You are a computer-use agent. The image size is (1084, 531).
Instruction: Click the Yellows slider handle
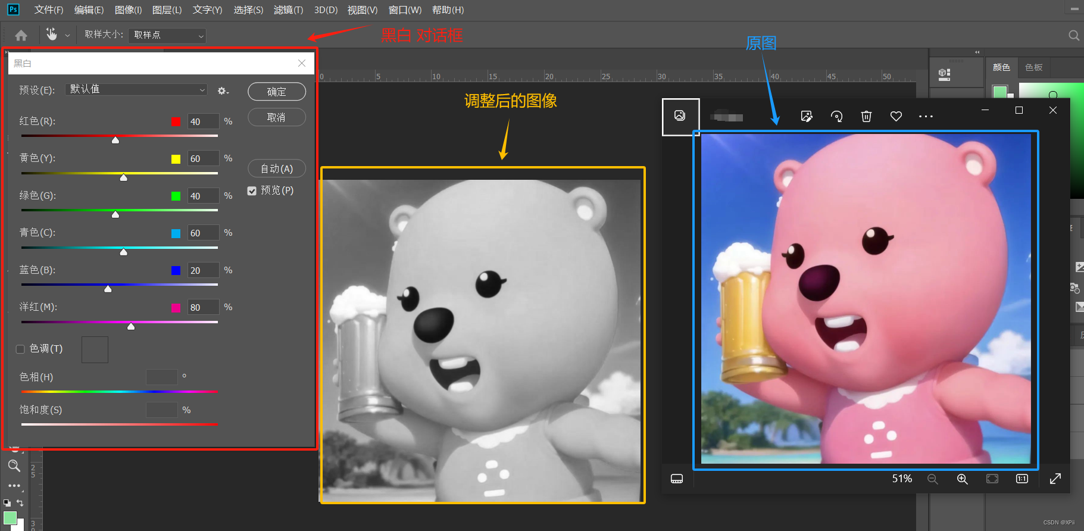[123, 177]
